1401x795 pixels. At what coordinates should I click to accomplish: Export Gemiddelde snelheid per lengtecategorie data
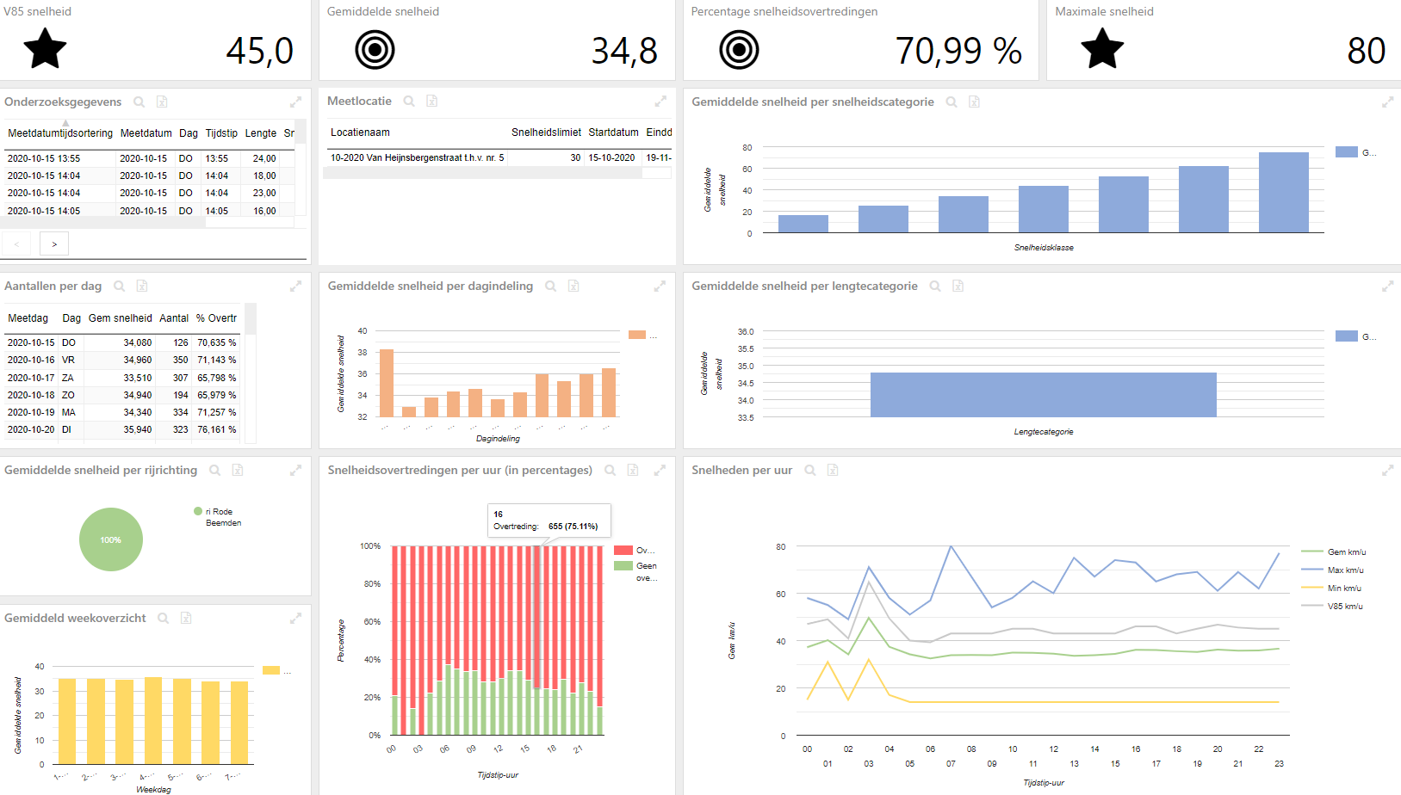958,286
